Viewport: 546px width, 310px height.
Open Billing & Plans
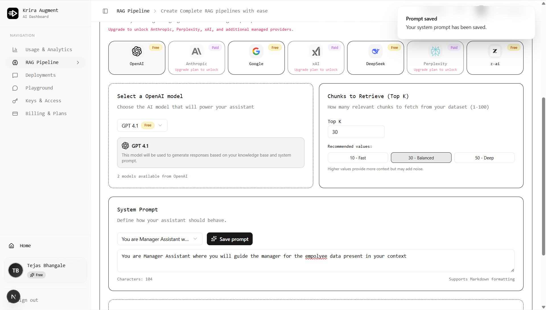[x=46, y=114]
